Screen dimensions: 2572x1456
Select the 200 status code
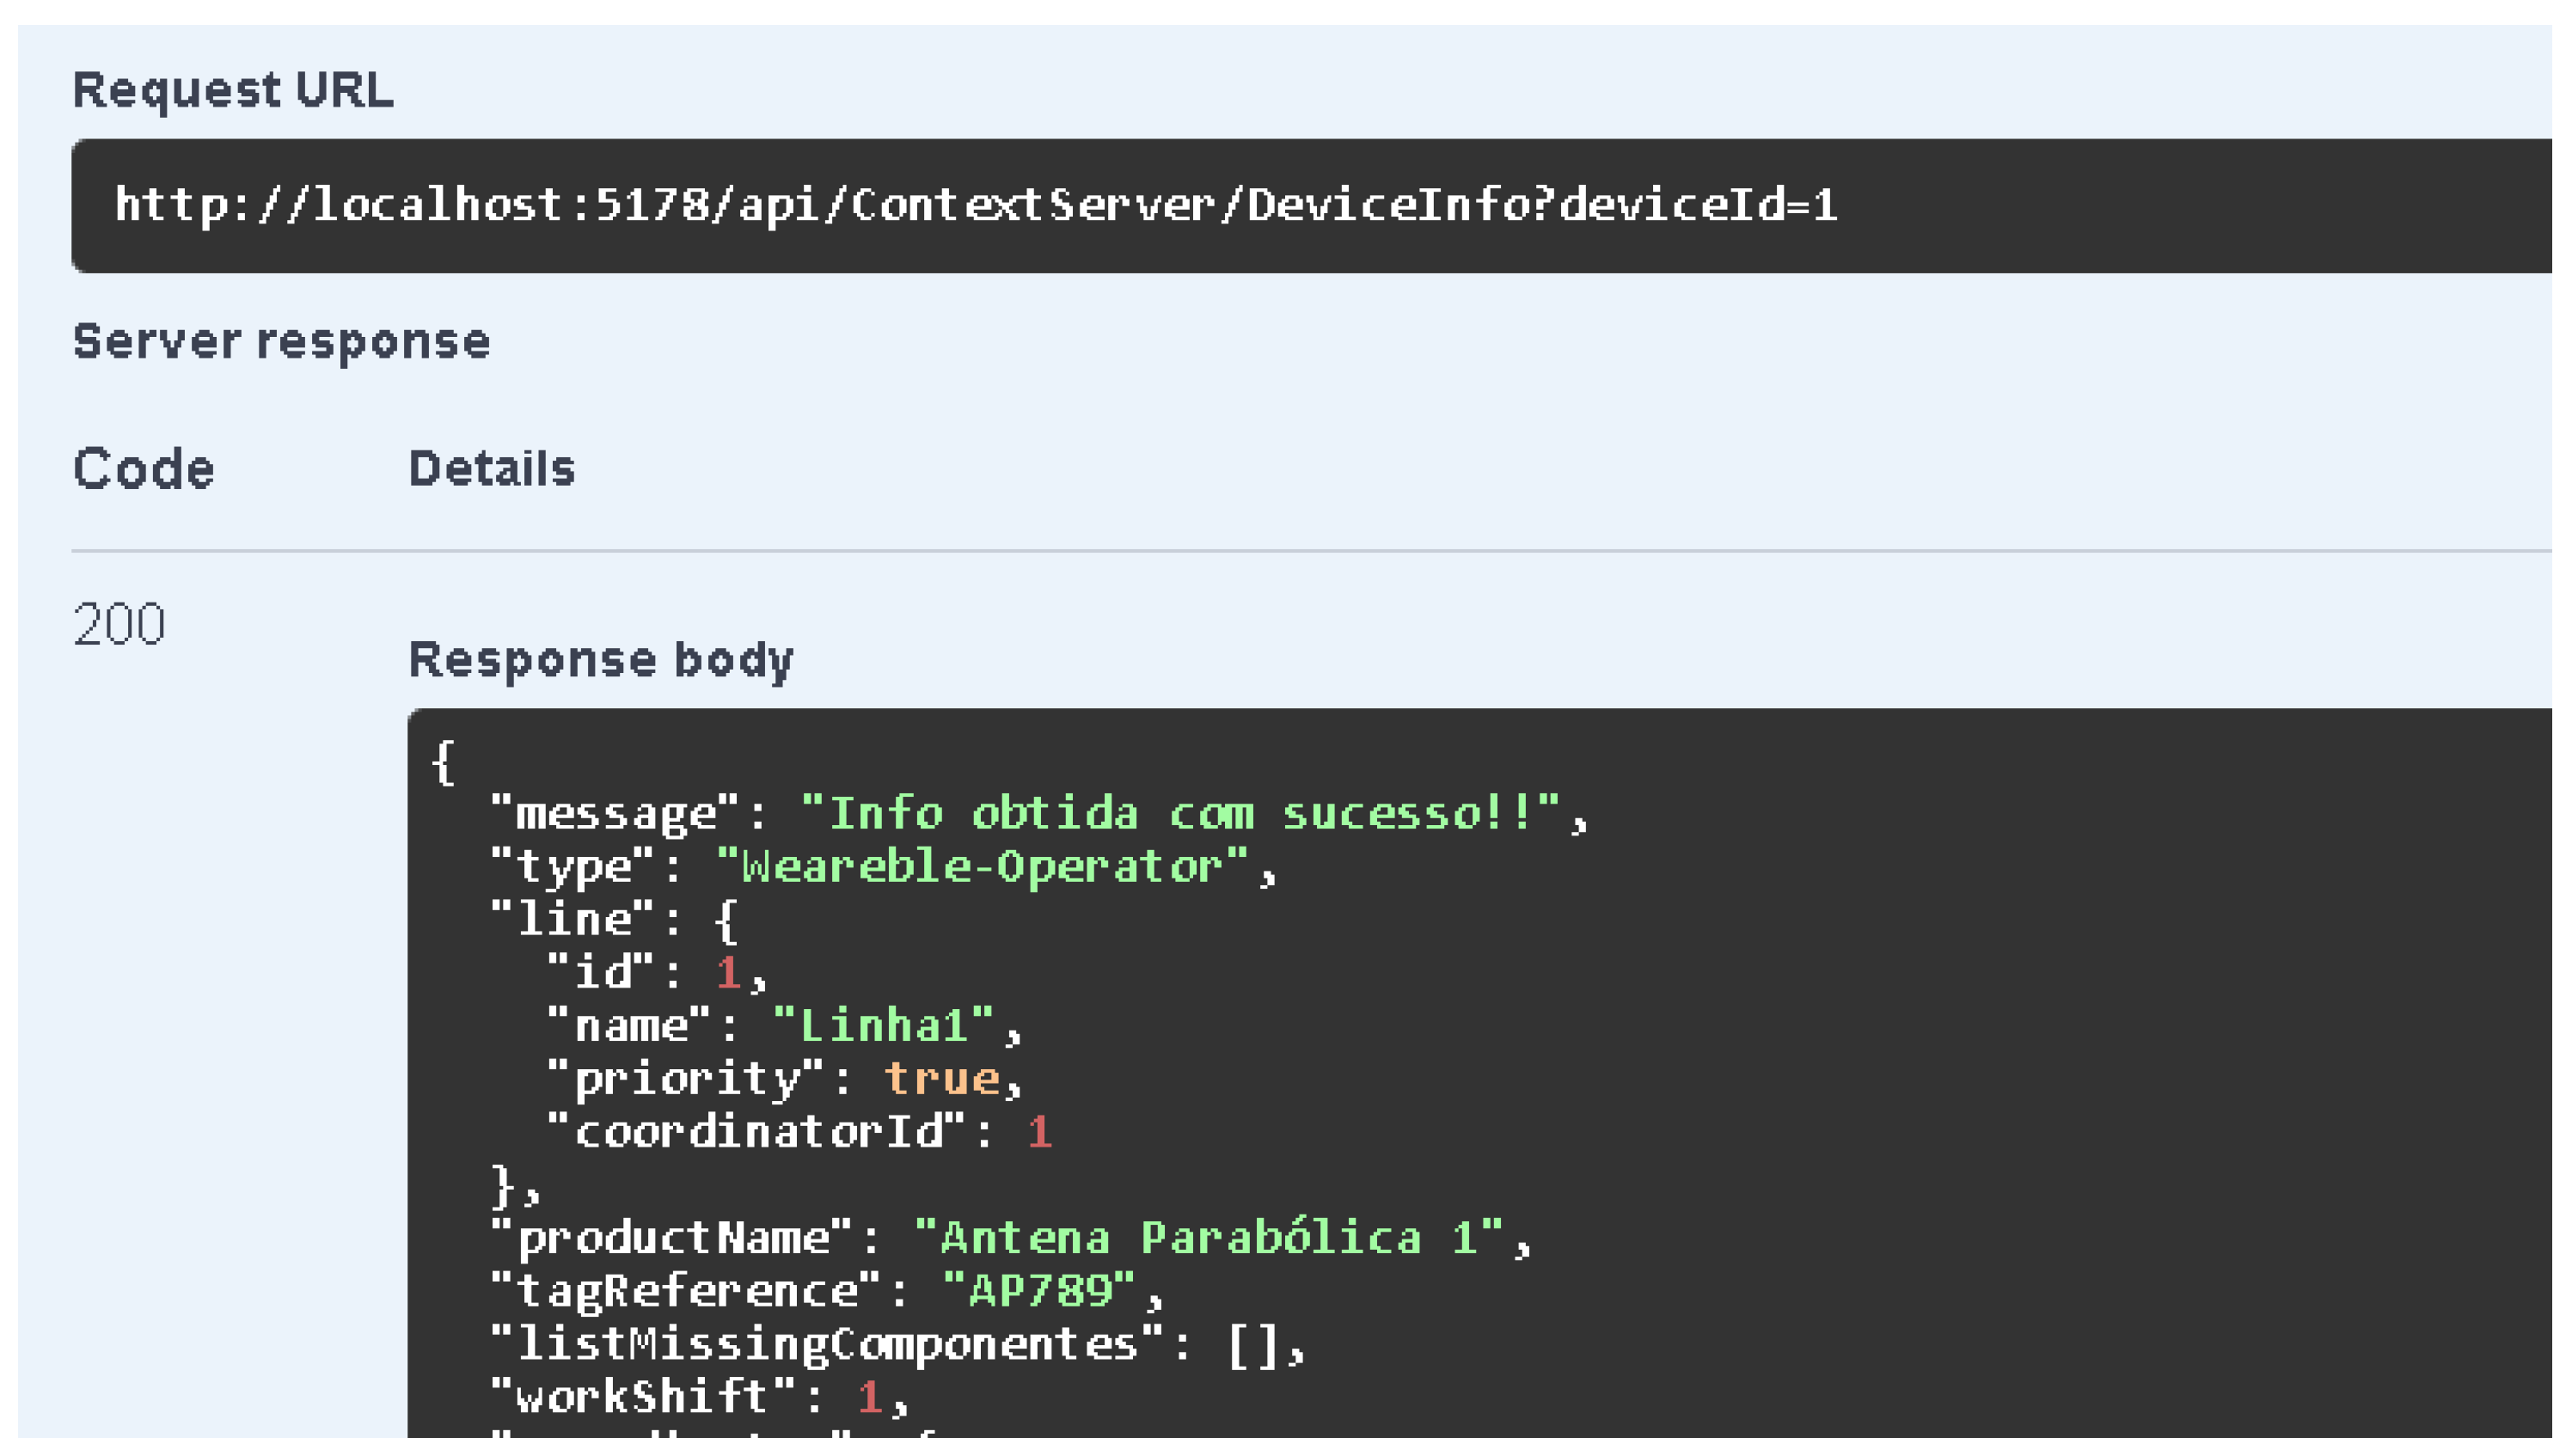click(x=119, y=625)
